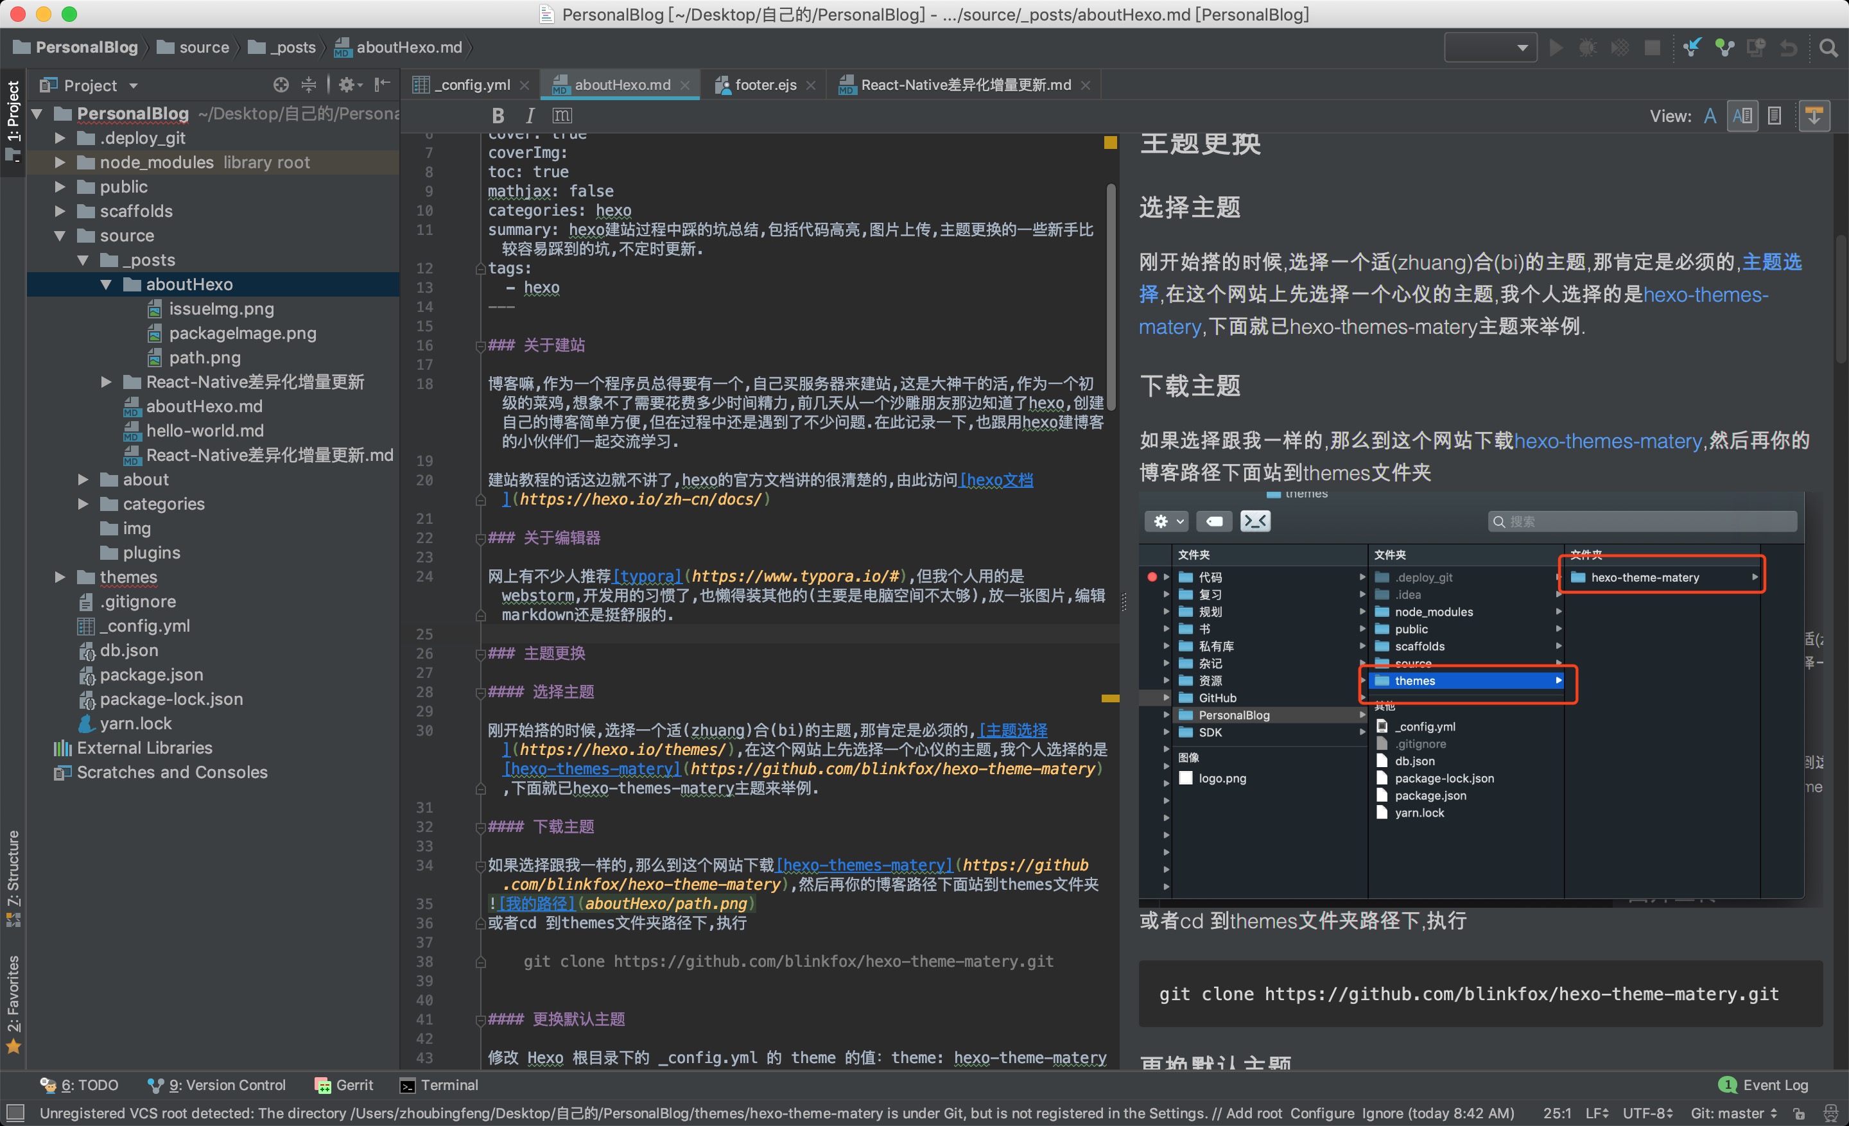The width and height of the screenshot is (1849, 1126).
Task: Click the _posts breadcrumb
Action: click(x=282, y=48)
